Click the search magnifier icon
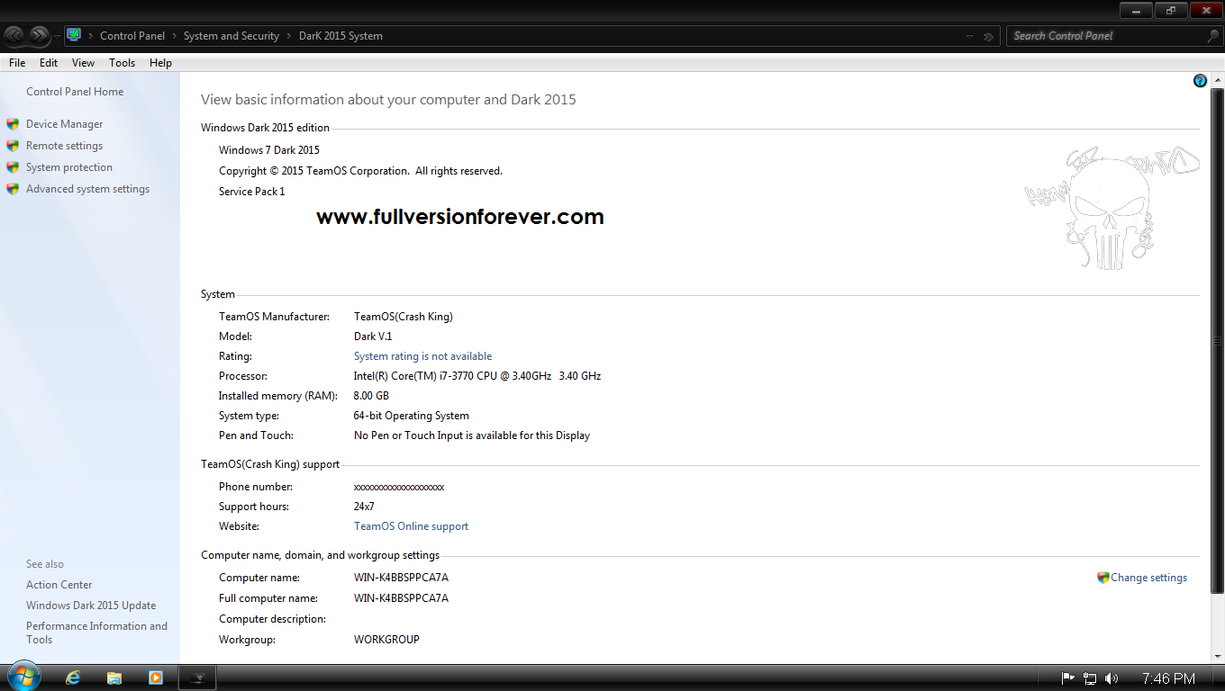 [1212, 36]
